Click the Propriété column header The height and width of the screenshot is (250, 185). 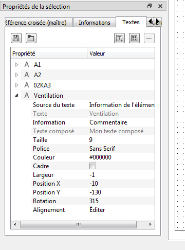pyautogui.click(x=49, y=53)
